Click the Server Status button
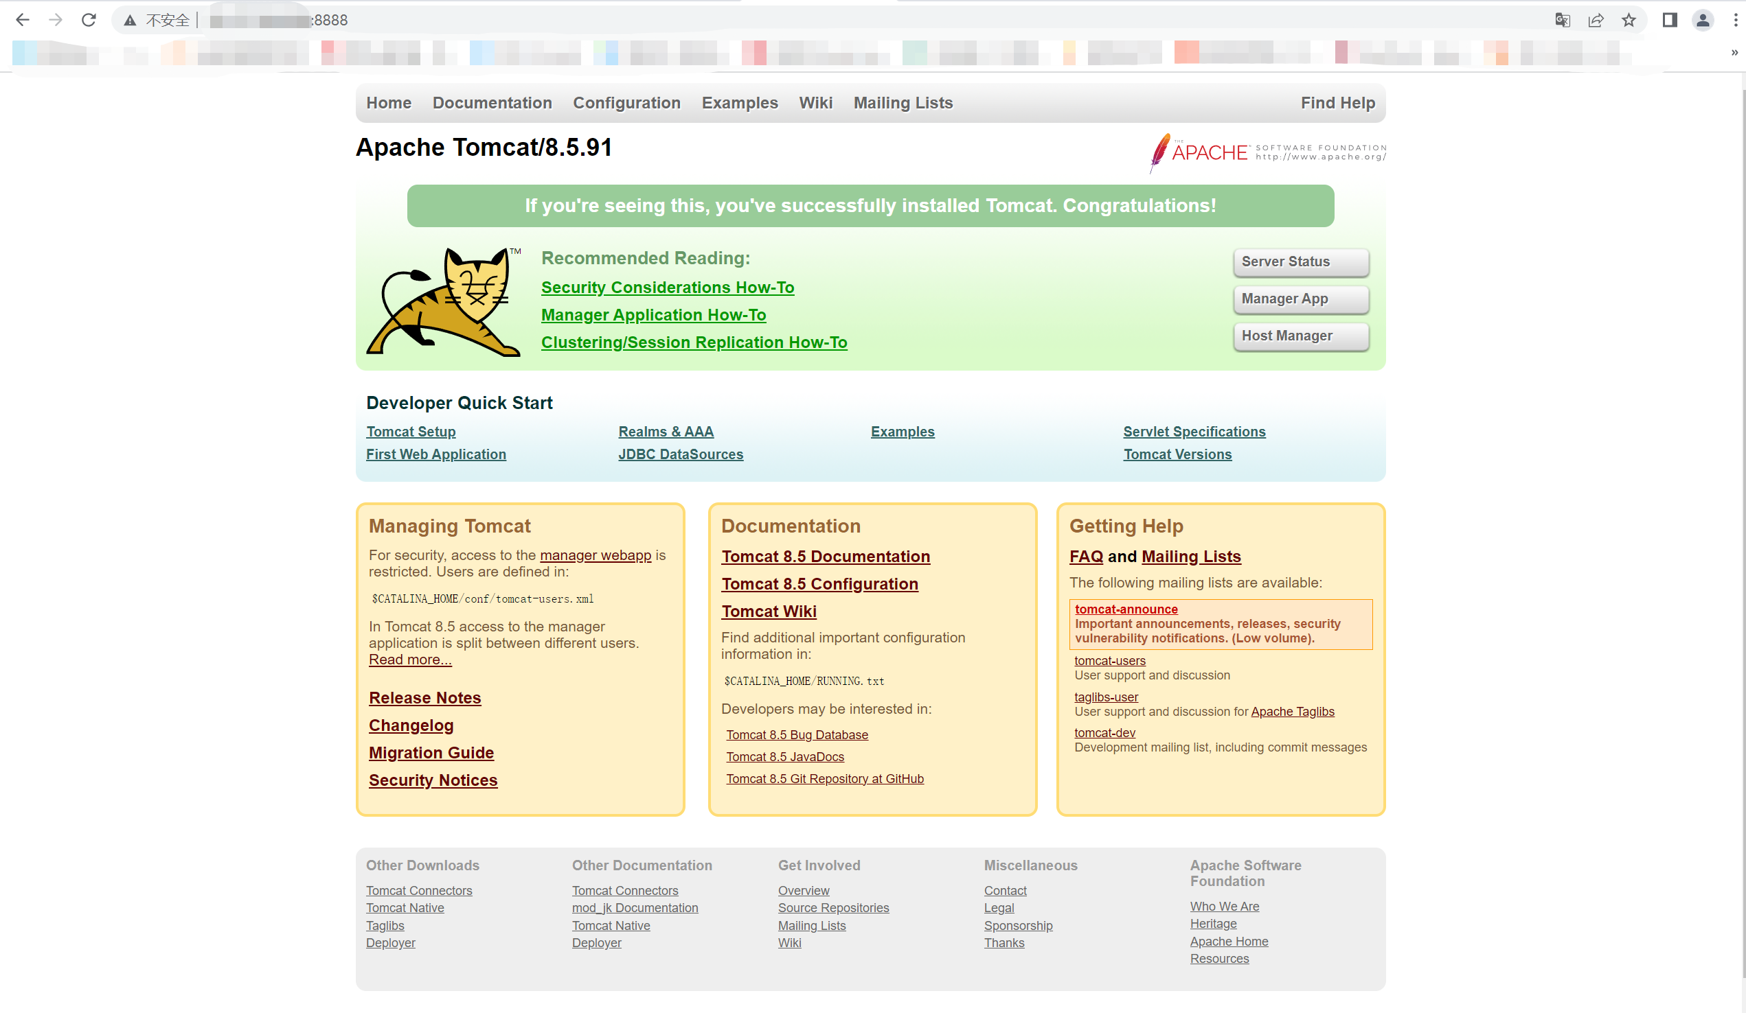 tap(1300, 261)
